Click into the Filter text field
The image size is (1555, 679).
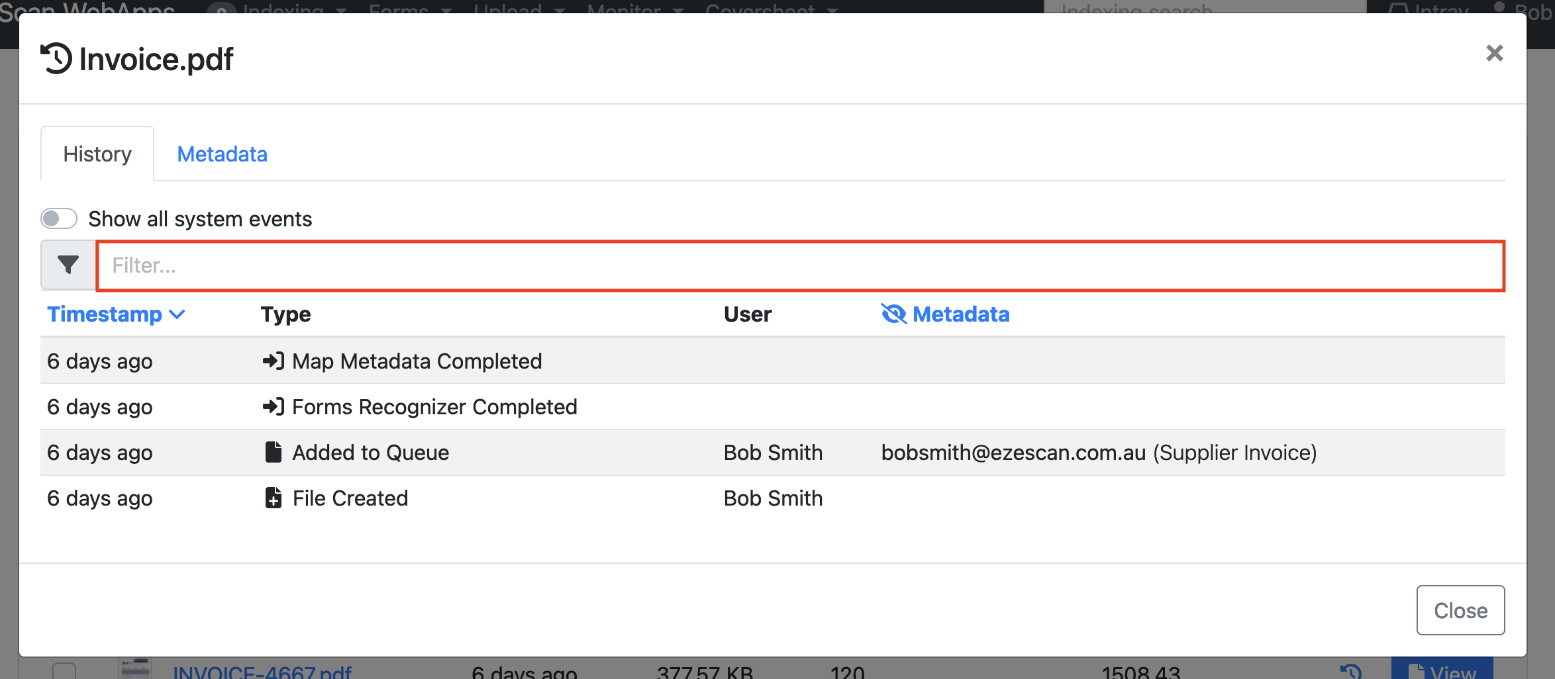point(800,265)
